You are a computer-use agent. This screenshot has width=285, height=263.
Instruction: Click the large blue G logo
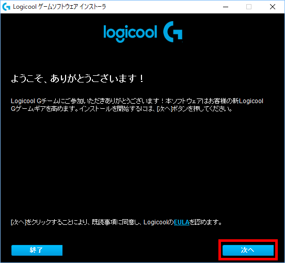172,32
